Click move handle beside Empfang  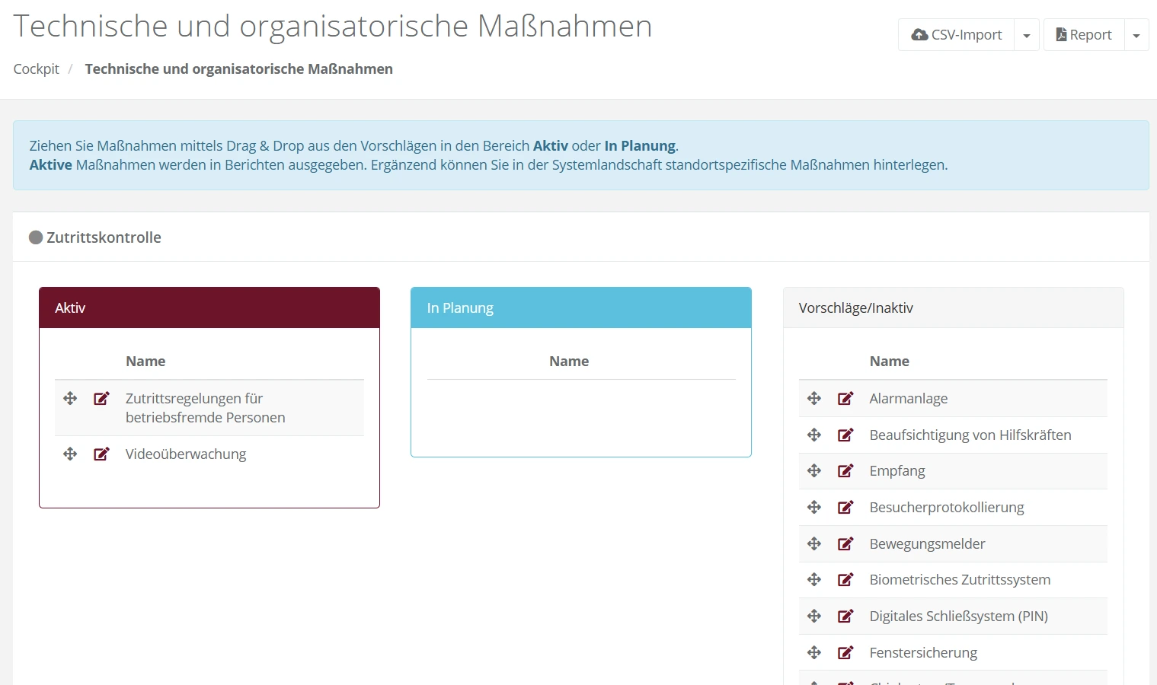coord(814,471)
